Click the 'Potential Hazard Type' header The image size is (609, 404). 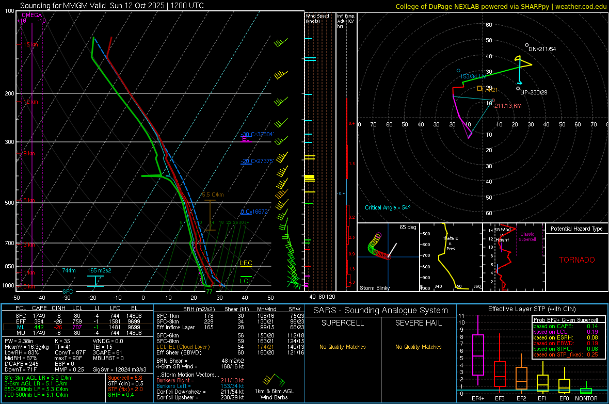pos(576,229)
